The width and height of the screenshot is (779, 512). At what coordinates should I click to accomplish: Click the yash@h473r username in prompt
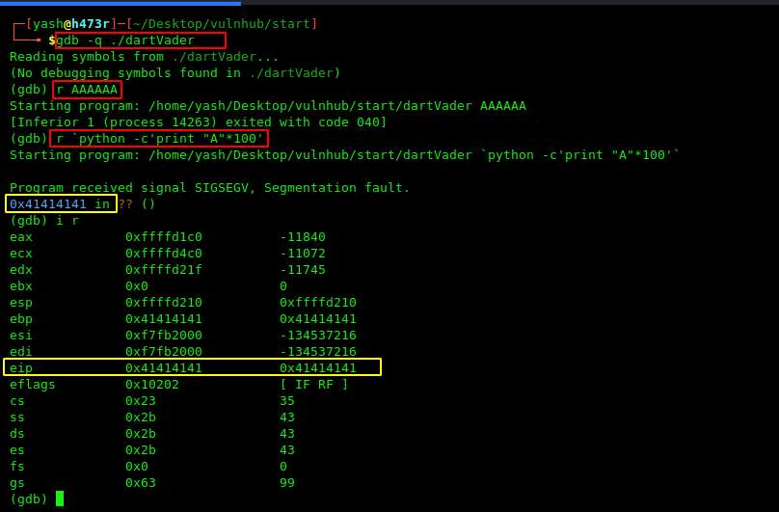point(71,24)
